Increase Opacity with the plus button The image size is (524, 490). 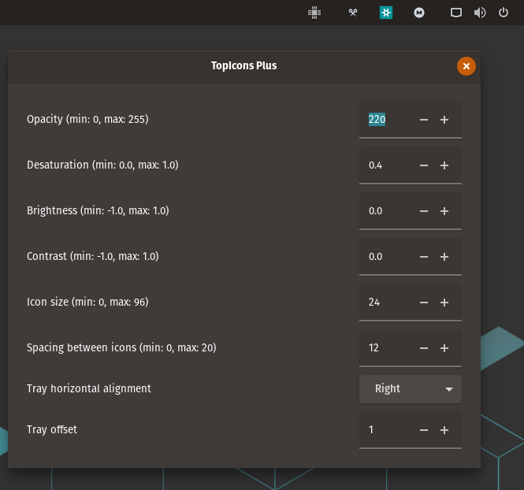pyautogui.click(x=444, y=120)
